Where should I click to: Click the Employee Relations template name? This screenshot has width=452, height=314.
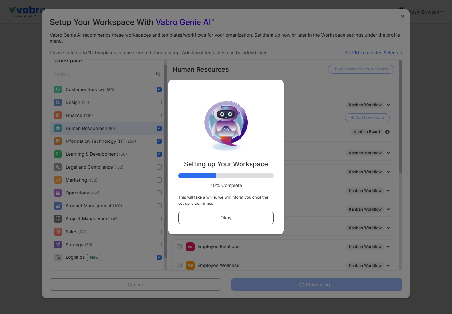219,246
